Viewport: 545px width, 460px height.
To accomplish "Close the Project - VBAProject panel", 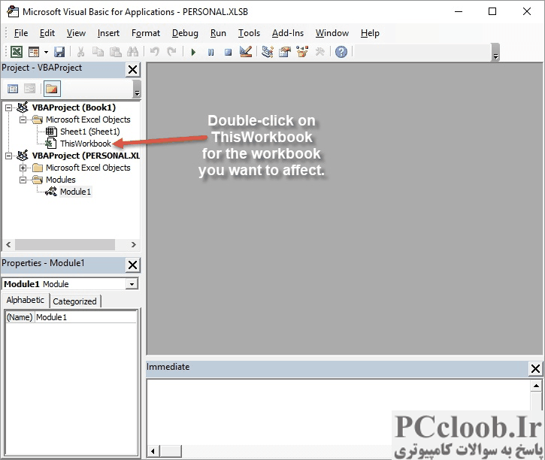I will [132, 69].
